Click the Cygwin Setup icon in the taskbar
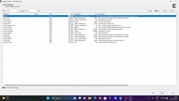Viewport: 179px width, 101px height. (131, 98)
